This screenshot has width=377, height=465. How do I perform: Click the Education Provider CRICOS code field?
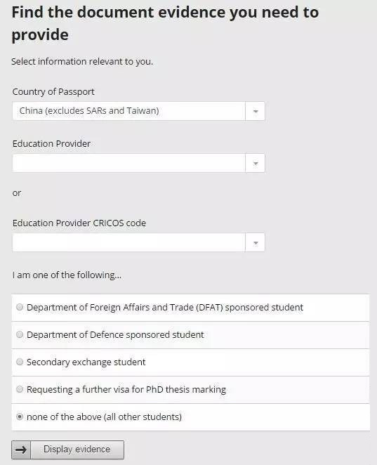[129, 243]
